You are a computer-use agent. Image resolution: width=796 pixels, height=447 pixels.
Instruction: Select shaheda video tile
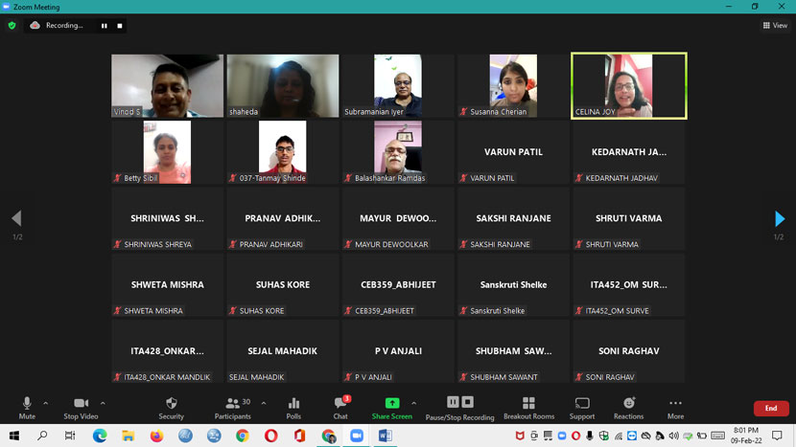coord(283,85)
